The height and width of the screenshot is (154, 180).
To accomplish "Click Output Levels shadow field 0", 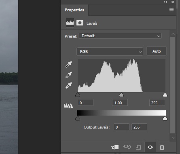I will tap(121, 127).
